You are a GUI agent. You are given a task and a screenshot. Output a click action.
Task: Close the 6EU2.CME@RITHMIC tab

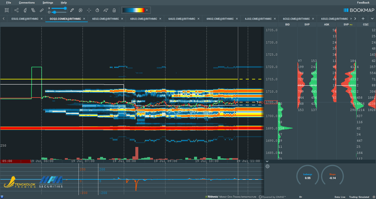(x=122, y=19)
